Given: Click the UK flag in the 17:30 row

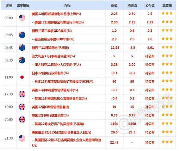Looking at the screenshot, I should [22, 94].
